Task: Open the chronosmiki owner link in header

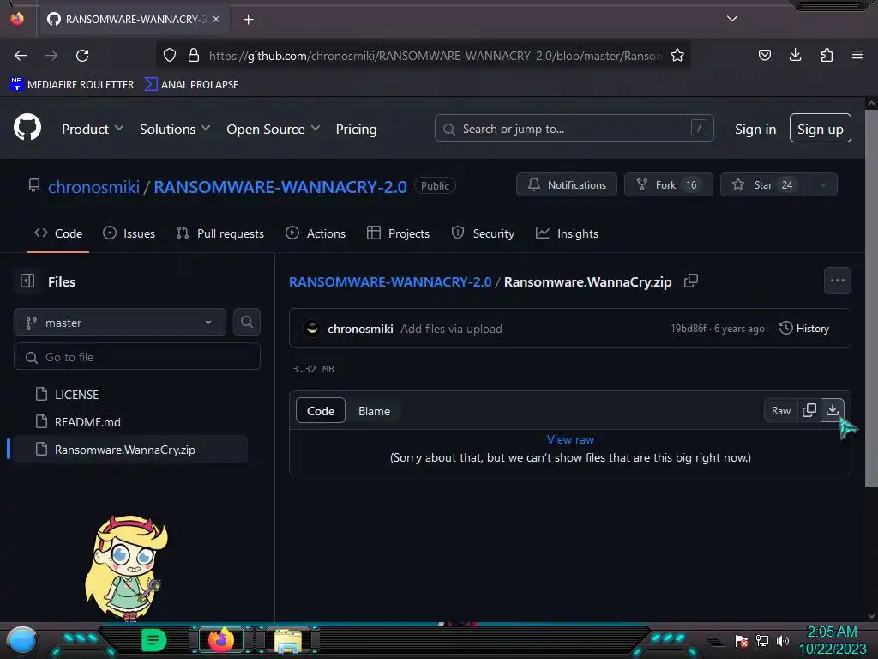Action: [93, 186]
